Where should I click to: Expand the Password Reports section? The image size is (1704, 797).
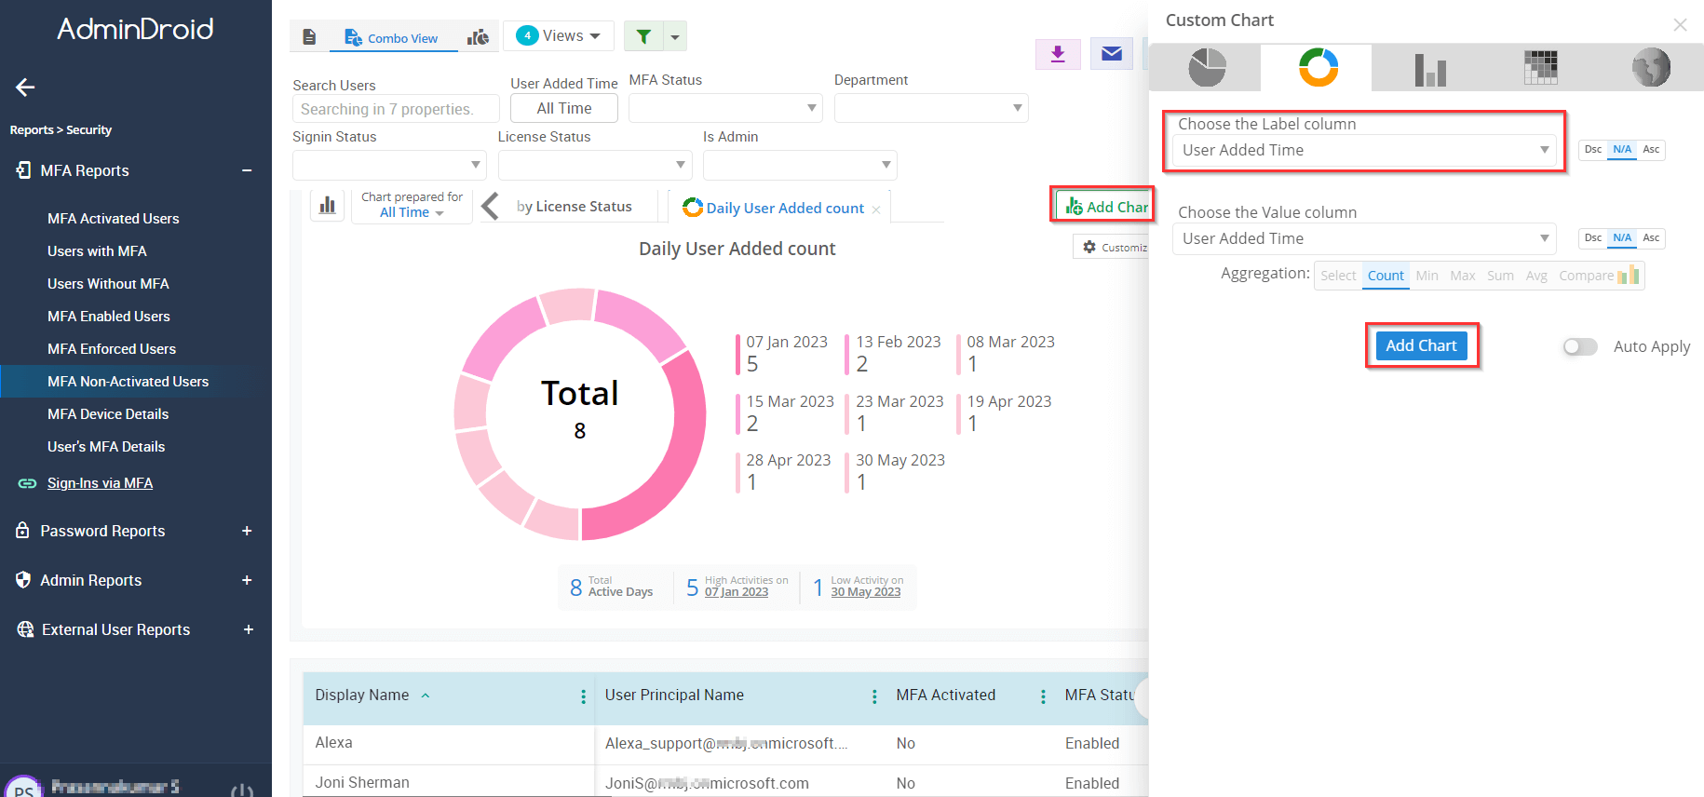(247, 531)
